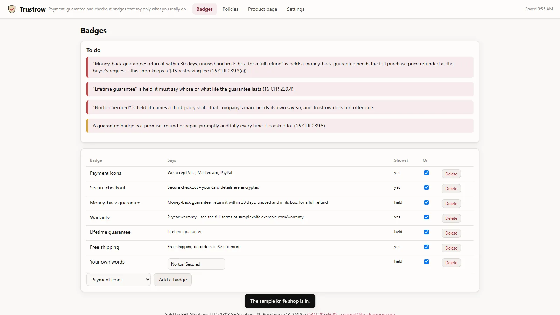This screenshot has width=560, height=315.
Task: Click the "yes" status in Warranty row
Action: tap(397, 217)
